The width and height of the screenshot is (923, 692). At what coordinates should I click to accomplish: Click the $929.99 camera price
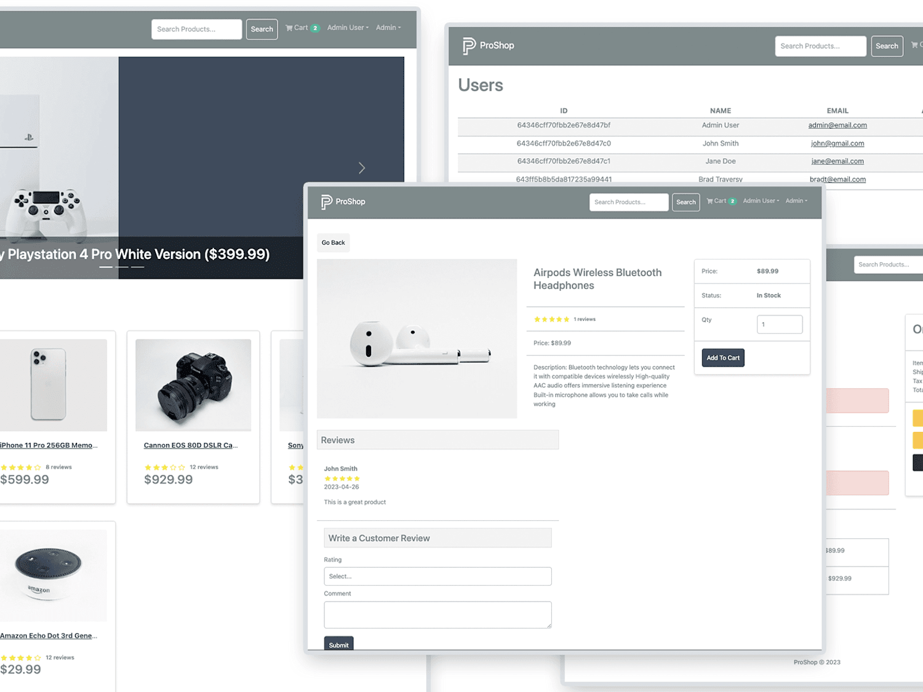coord(169,480)
